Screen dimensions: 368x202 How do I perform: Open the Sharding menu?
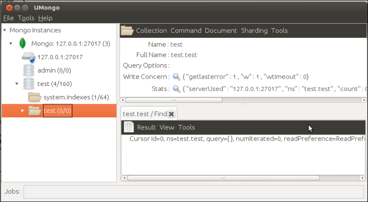point(254,30)
